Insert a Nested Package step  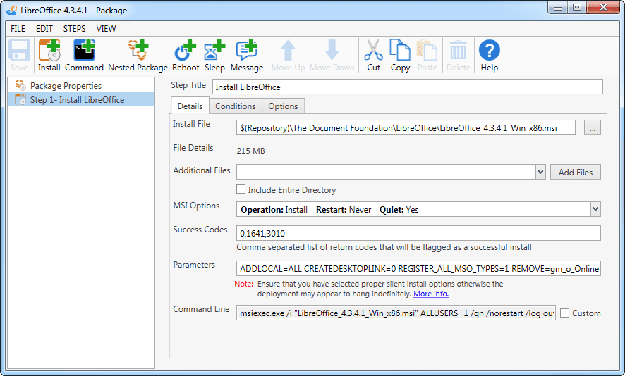click(138, 56)
